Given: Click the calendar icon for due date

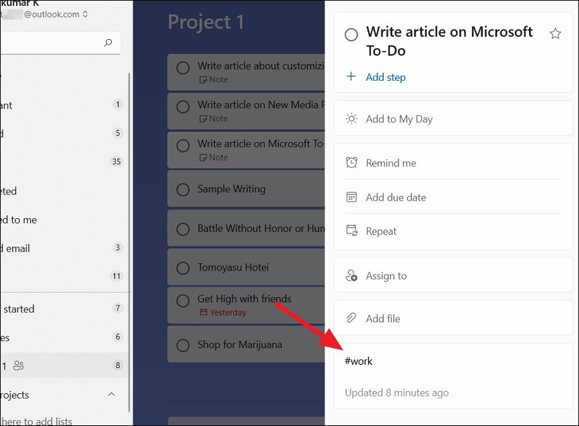Looking at the screenshot, I should click(x=351, y=197).
